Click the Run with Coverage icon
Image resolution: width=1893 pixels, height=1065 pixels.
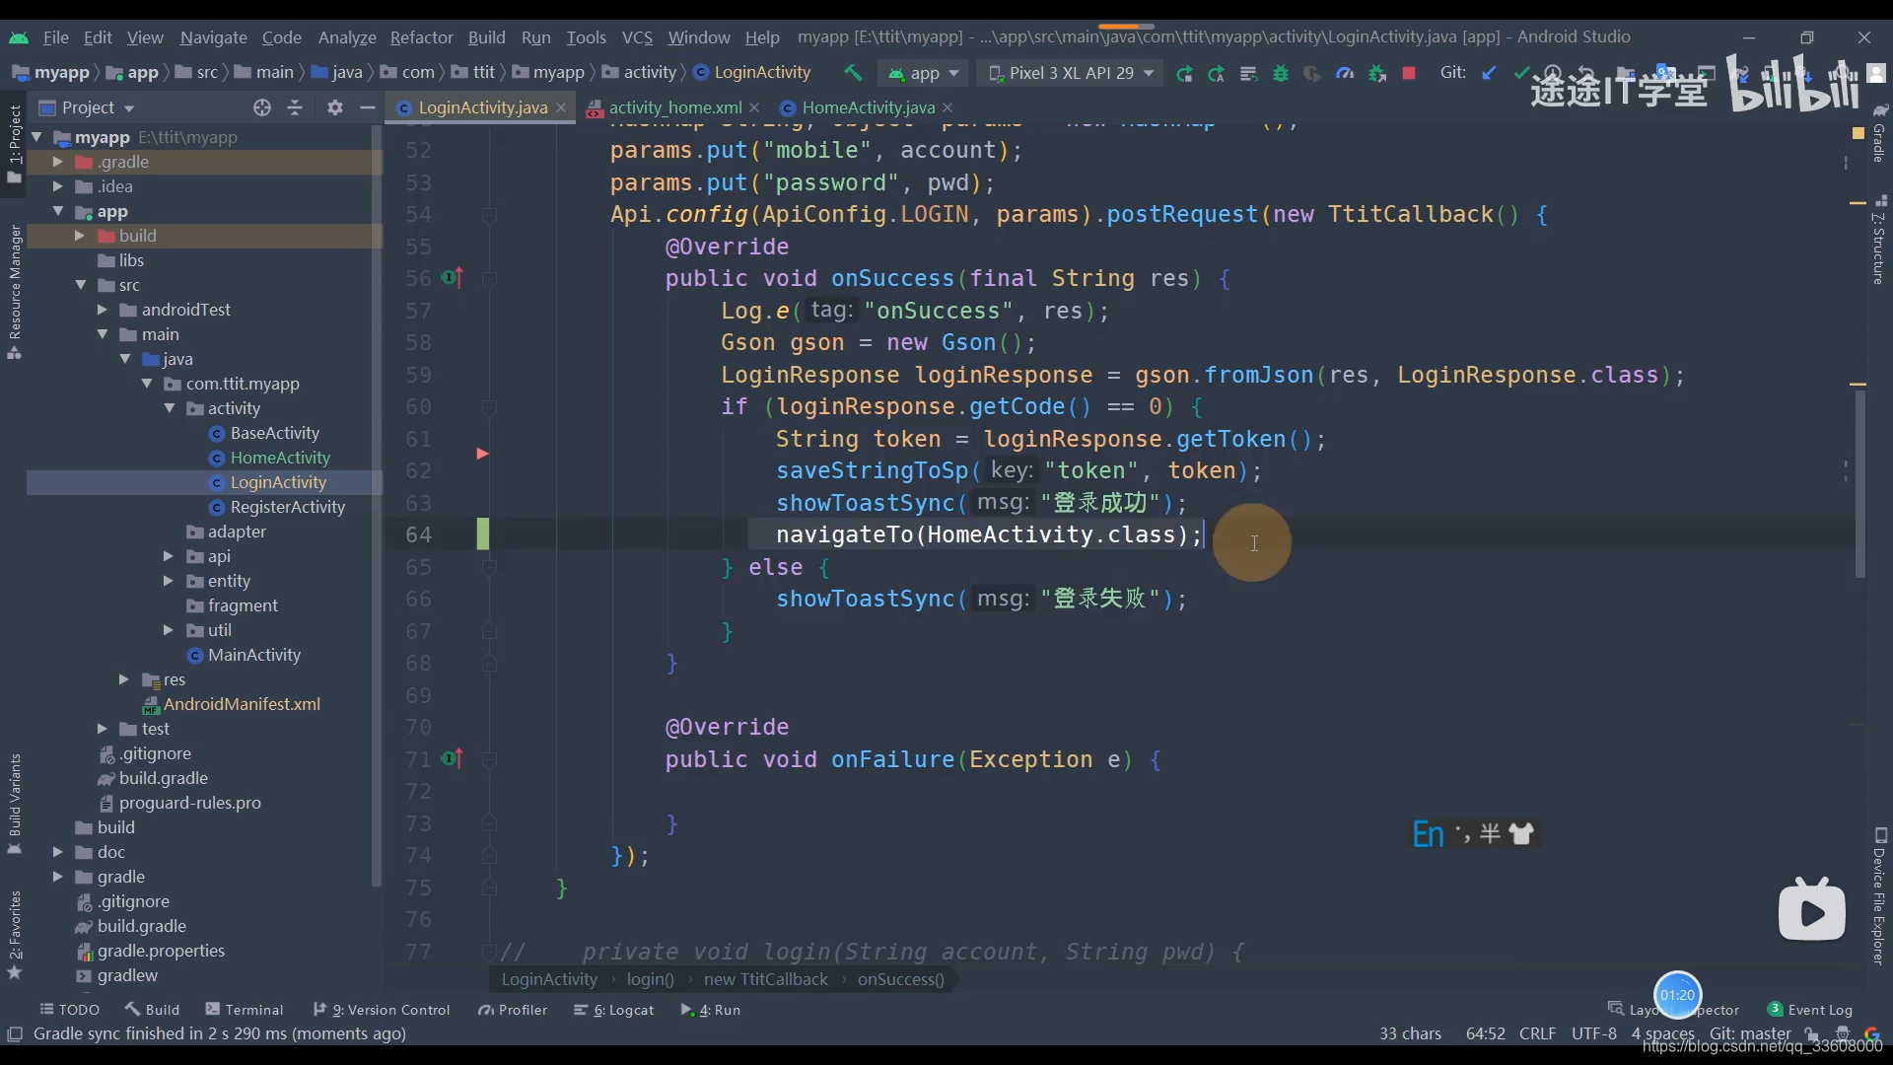click(x=1312, y=73)
